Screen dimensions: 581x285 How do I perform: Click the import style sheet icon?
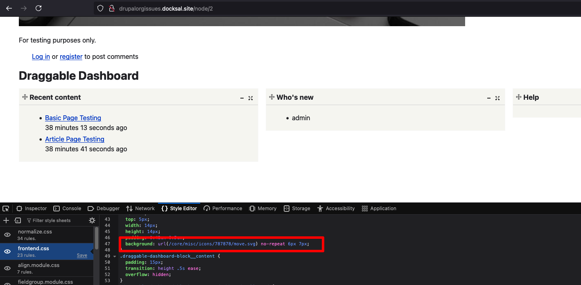[x=18, y=220]
